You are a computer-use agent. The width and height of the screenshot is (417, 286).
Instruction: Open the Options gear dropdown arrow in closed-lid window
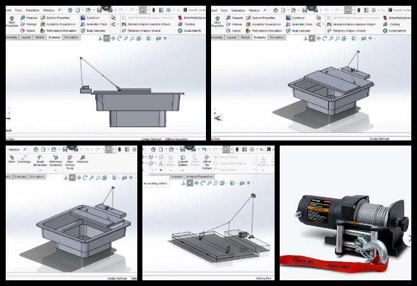(x=378, y=10)
